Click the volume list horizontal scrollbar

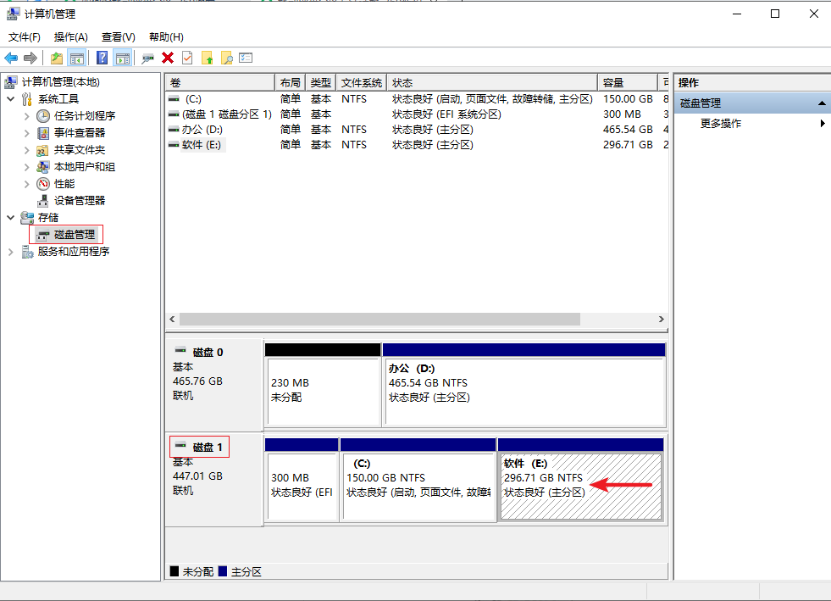click(x=379, y=320)
